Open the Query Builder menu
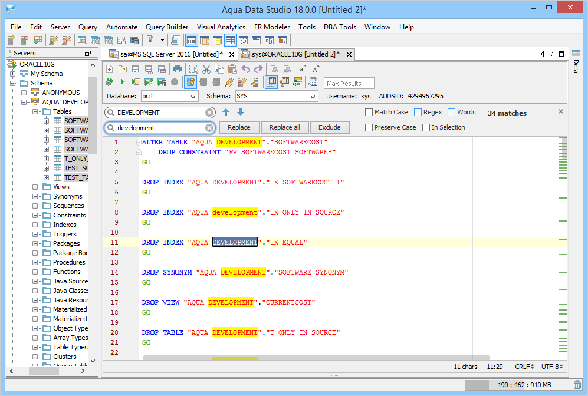The width and height of the screenshot is (588, 396). point(167,27)
